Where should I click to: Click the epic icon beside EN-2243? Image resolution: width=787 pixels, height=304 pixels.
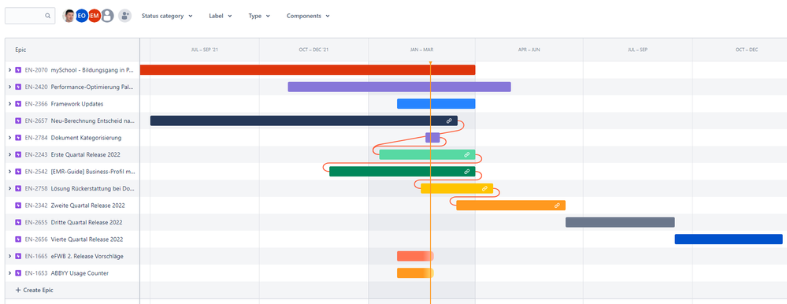pyautogui.click(x=19, y=154)
